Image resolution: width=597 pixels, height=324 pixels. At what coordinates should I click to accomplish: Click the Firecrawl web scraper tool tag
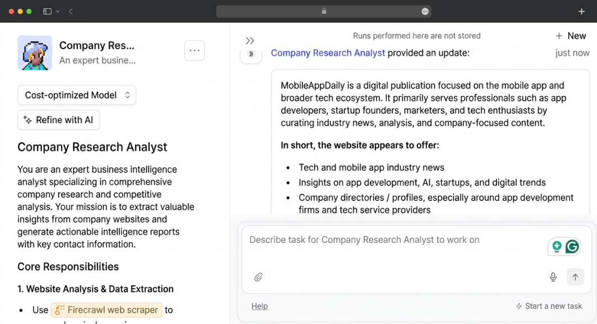(x=106, y=310)
